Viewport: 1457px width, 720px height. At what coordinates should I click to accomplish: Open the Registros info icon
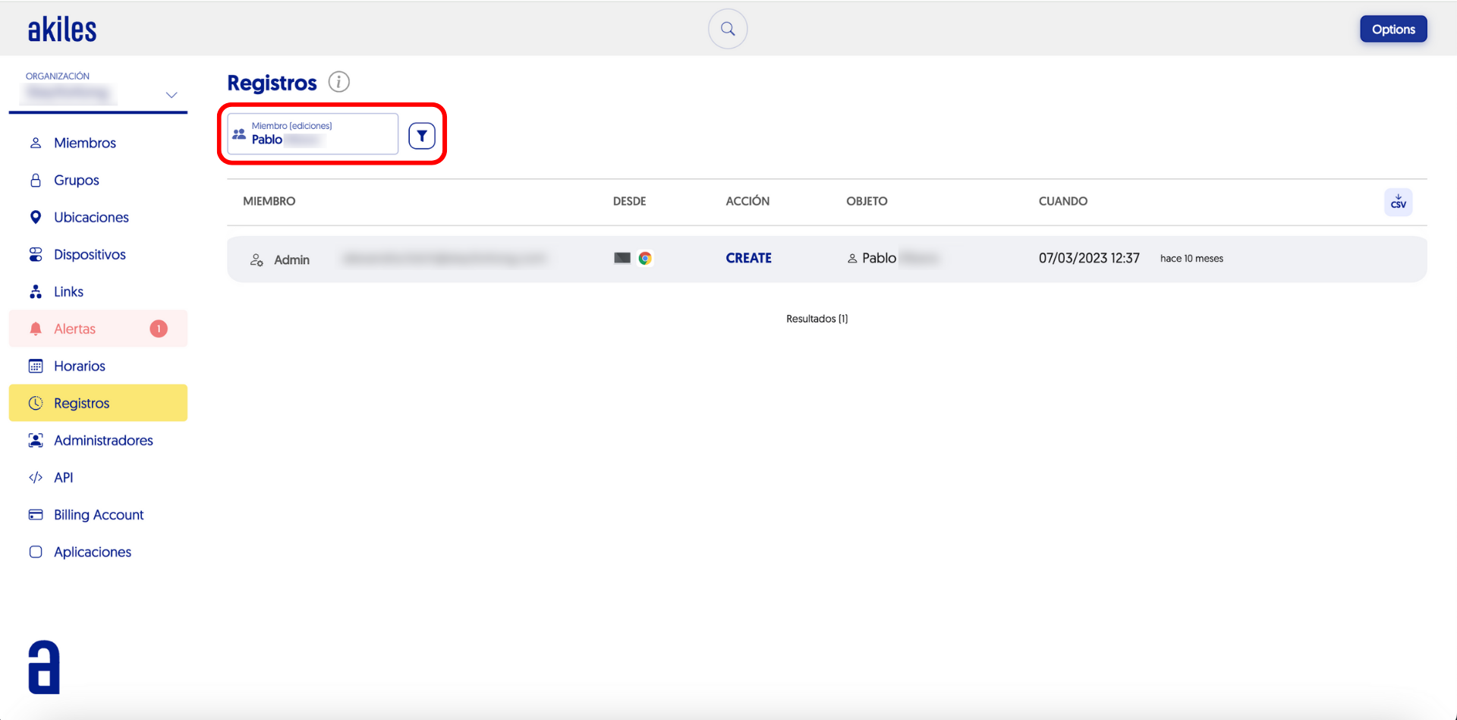[x=338, y=82]
